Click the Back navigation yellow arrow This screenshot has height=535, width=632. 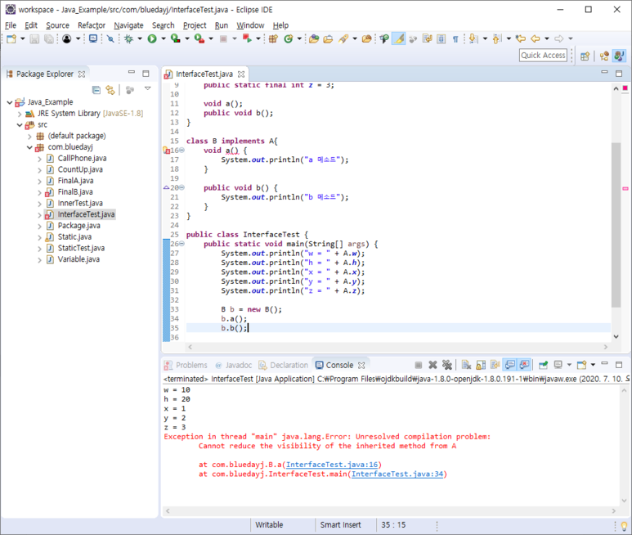click(x=536, y=38)
